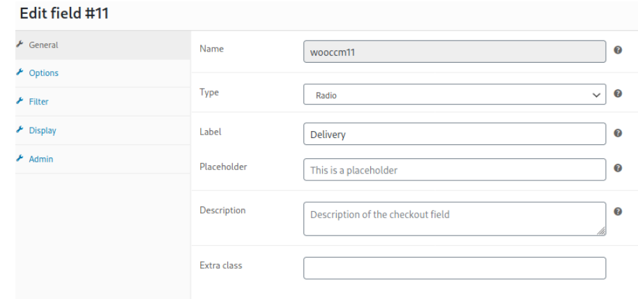Open the Admin tab
The image size is (638, 299).
(40, 159)
